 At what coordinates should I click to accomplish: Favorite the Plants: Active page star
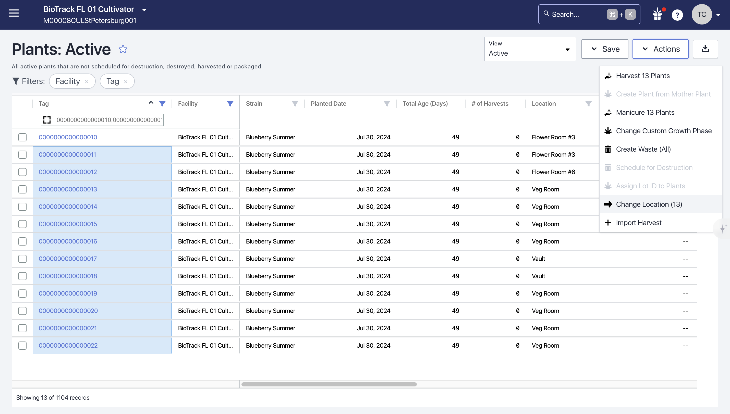123,49
